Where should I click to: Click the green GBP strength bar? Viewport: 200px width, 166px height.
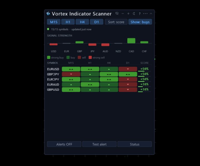79,42
